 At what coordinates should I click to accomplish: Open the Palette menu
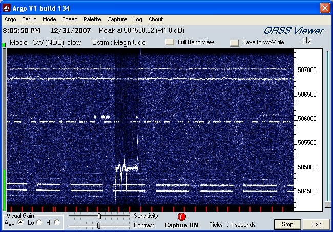coord(92,20)
